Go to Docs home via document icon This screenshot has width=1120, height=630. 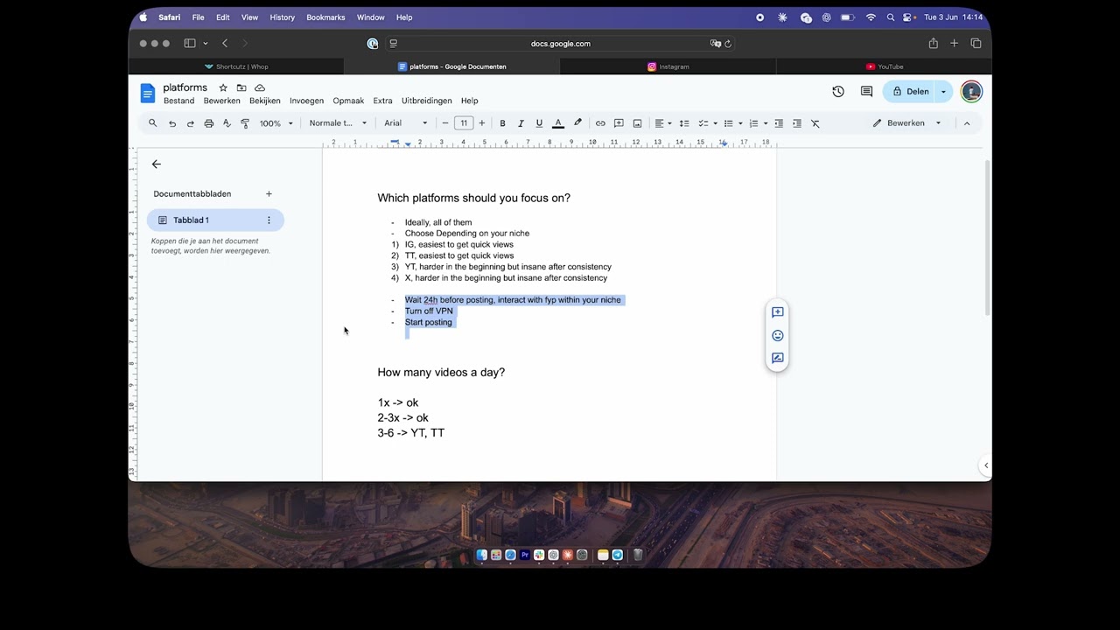pos(147,93)
